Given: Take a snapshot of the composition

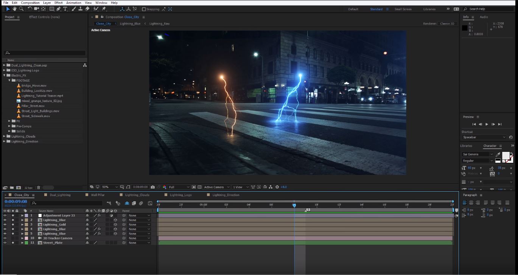Looking at the screenshot, I should pyautogui.click(x=152, y=187).
